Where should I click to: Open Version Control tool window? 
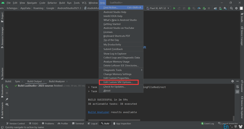[16, 123]
